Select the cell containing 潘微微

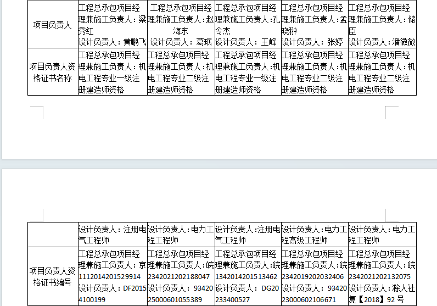(x=382, y=25)
